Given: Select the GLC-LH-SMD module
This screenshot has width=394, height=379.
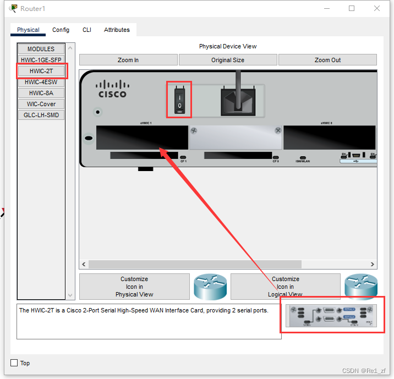Looking at the screenshot, I should [41, 115].
